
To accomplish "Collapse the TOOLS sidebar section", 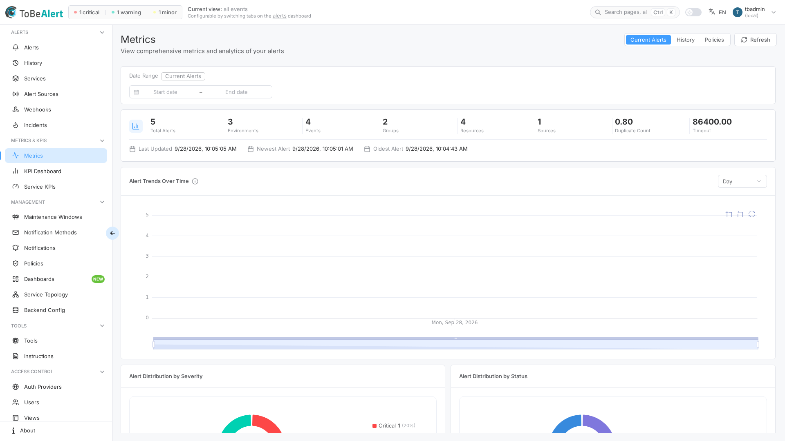I will pyautogui.click(x=102, y=326).
